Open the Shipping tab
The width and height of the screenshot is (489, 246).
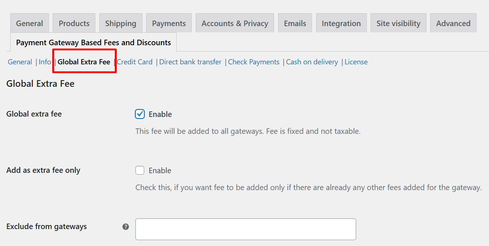(x=121, y=23)
